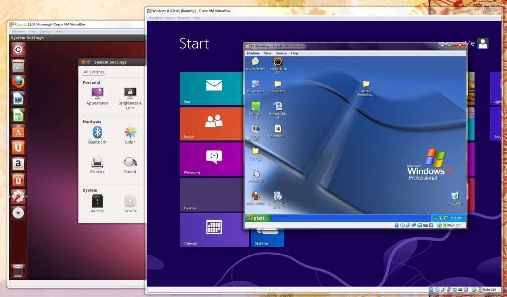Viewport: 507px width, 297px height.
Task: Click the All Settings button
Action: click(94, 72)
